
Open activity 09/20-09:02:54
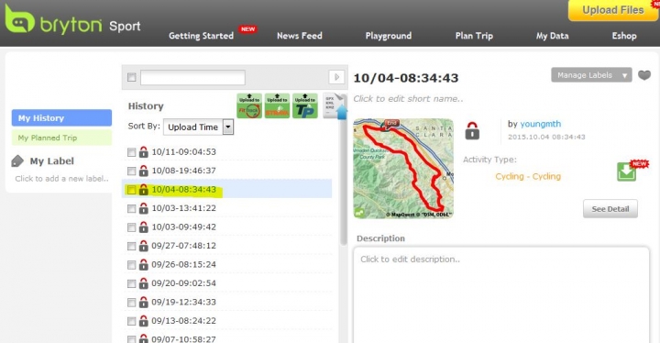click(x=184, y=283)
